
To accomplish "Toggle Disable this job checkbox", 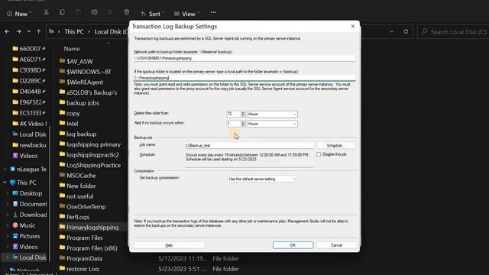I will pos(319,154).
